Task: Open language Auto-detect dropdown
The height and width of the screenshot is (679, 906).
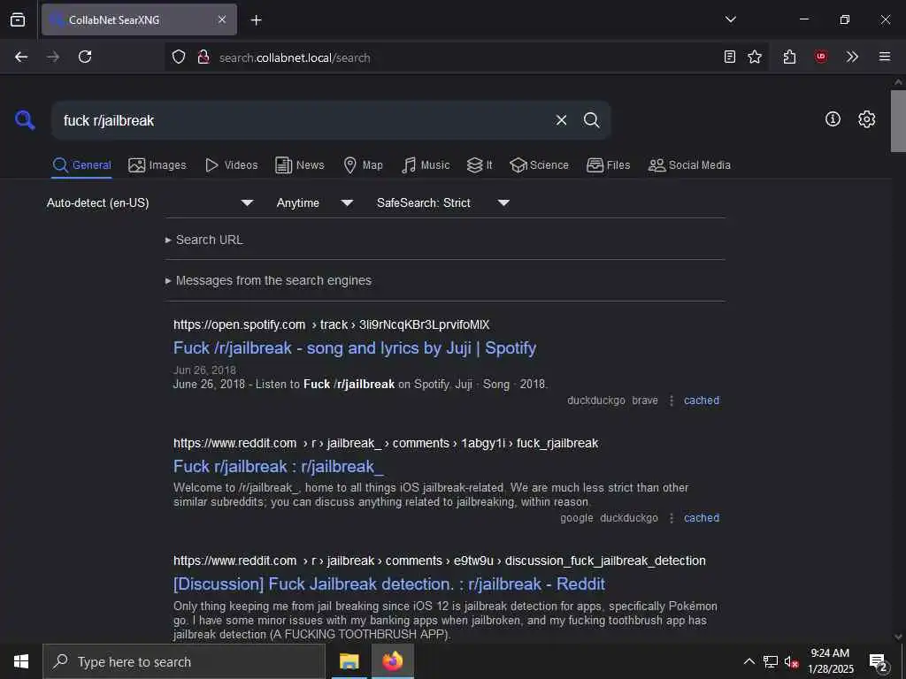Action: [x=150, y=202]
